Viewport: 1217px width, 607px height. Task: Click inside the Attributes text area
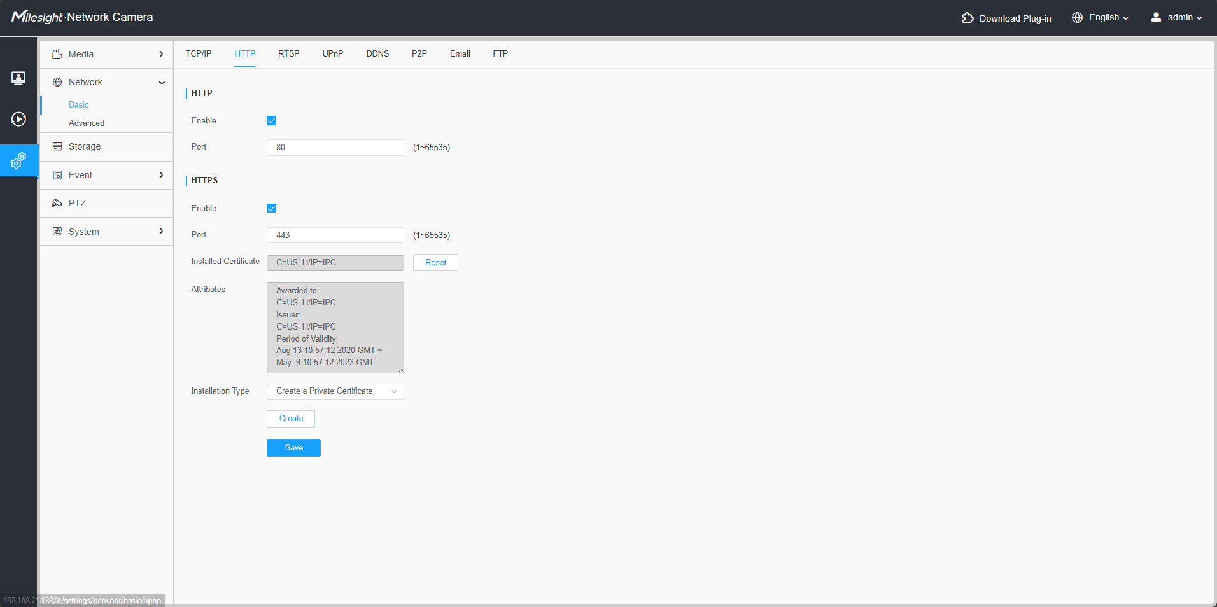click(335, 327)
